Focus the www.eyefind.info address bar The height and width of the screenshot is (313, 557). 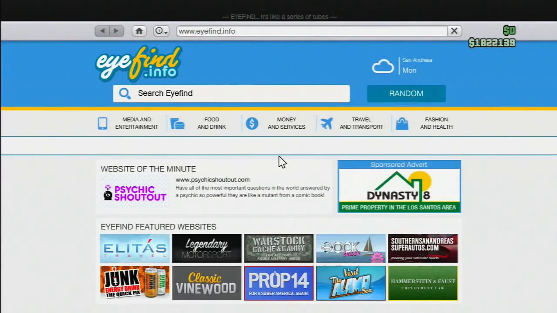tap(312, 31)
